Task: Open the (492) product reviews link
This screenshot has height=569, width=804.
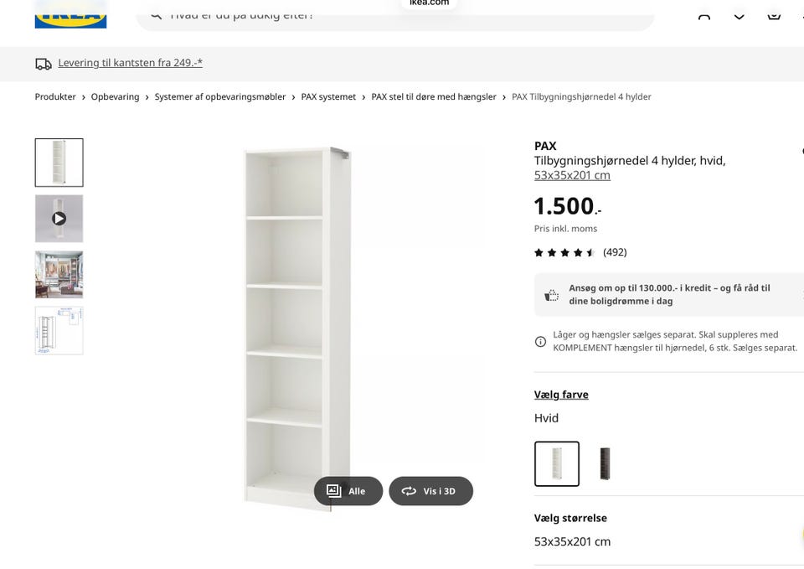Action: point(615,251)
